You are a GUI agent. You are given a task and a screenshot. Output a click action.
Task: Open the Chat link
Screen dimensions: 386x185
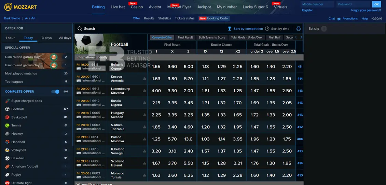coord(332,19)
